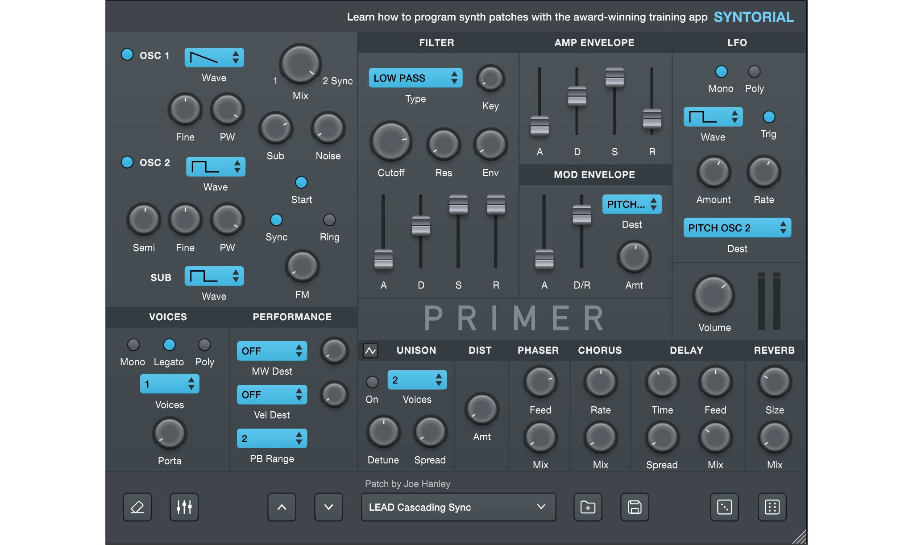Open the LOW PASS filter type dropdown
Viewport: 909px width, 545px height.
pyautogui.click(x=415, y=78)
